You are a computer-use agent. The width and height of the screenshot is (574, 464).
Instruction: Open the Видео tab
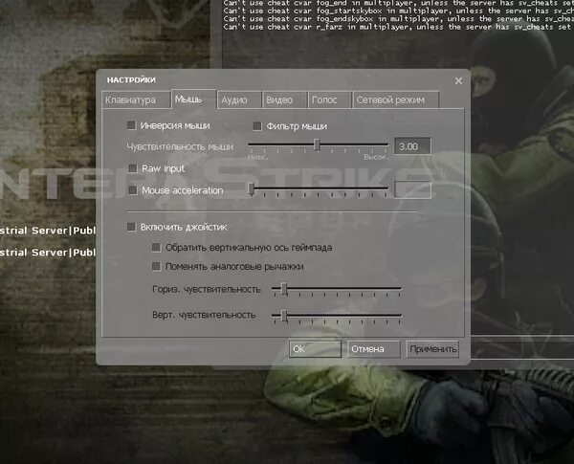coord(284,100)
